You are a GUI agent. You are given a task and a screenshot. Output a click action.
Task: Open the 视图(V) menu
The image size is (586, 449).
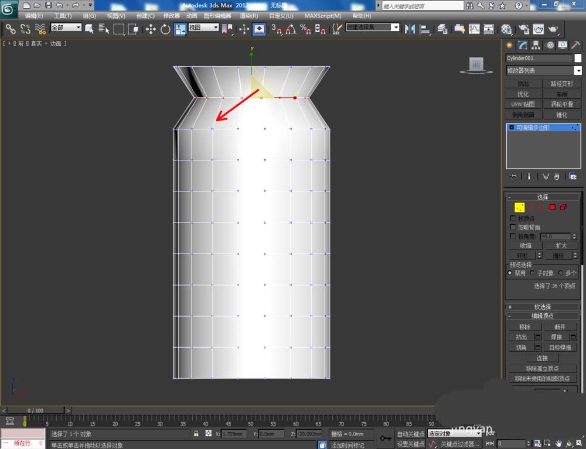[x=116, y=16]
